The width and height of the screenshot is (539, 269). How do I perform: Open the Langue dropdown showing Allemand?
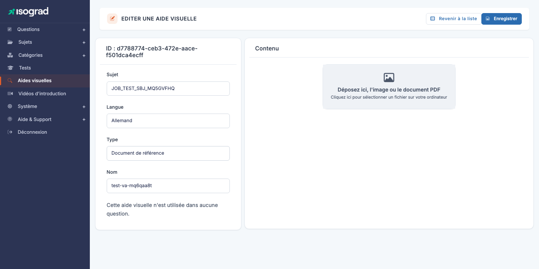pos(168,121)
